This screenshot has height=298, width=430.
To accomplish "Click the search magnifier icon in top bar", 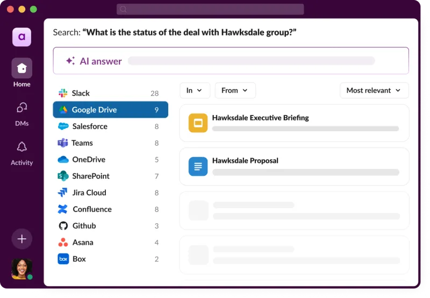I will pyautogui.click(x=123, y=9).
